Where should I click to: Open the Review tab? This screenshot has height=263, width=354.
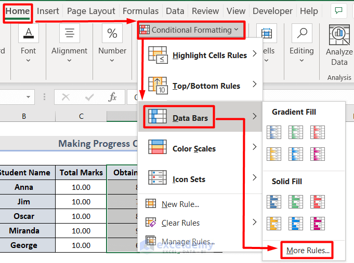point(205,11)
